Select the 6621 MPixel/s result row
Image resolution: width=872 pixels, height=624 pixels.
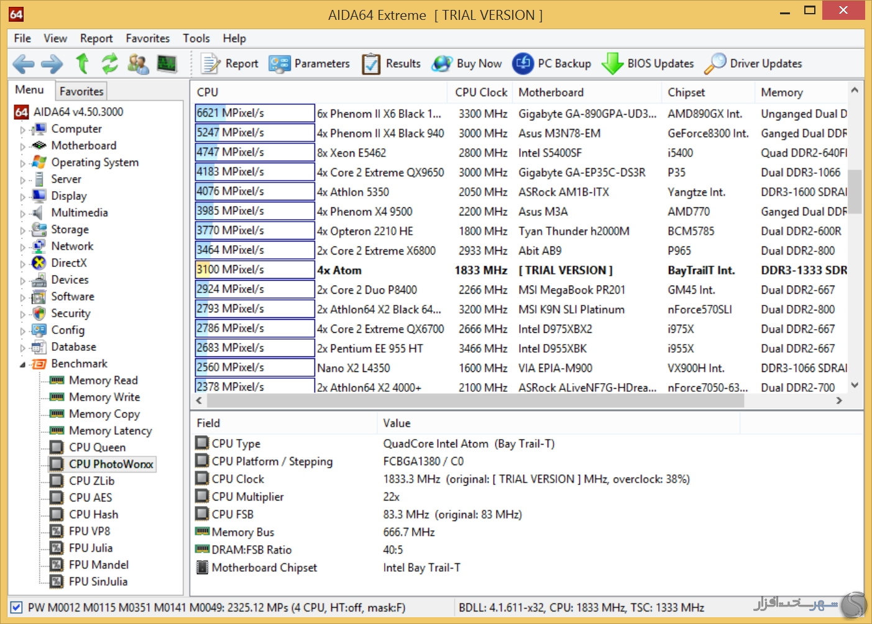521,114
